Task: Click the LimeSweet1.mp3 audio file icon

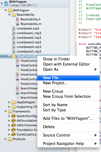Action: (14, 33)
